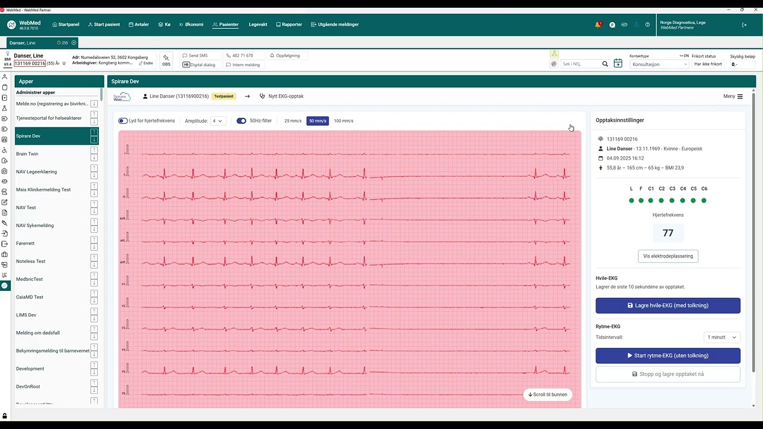763x429 pixels.
Task: Open the Amplitude dropdown
Action: tap(218, 121)
